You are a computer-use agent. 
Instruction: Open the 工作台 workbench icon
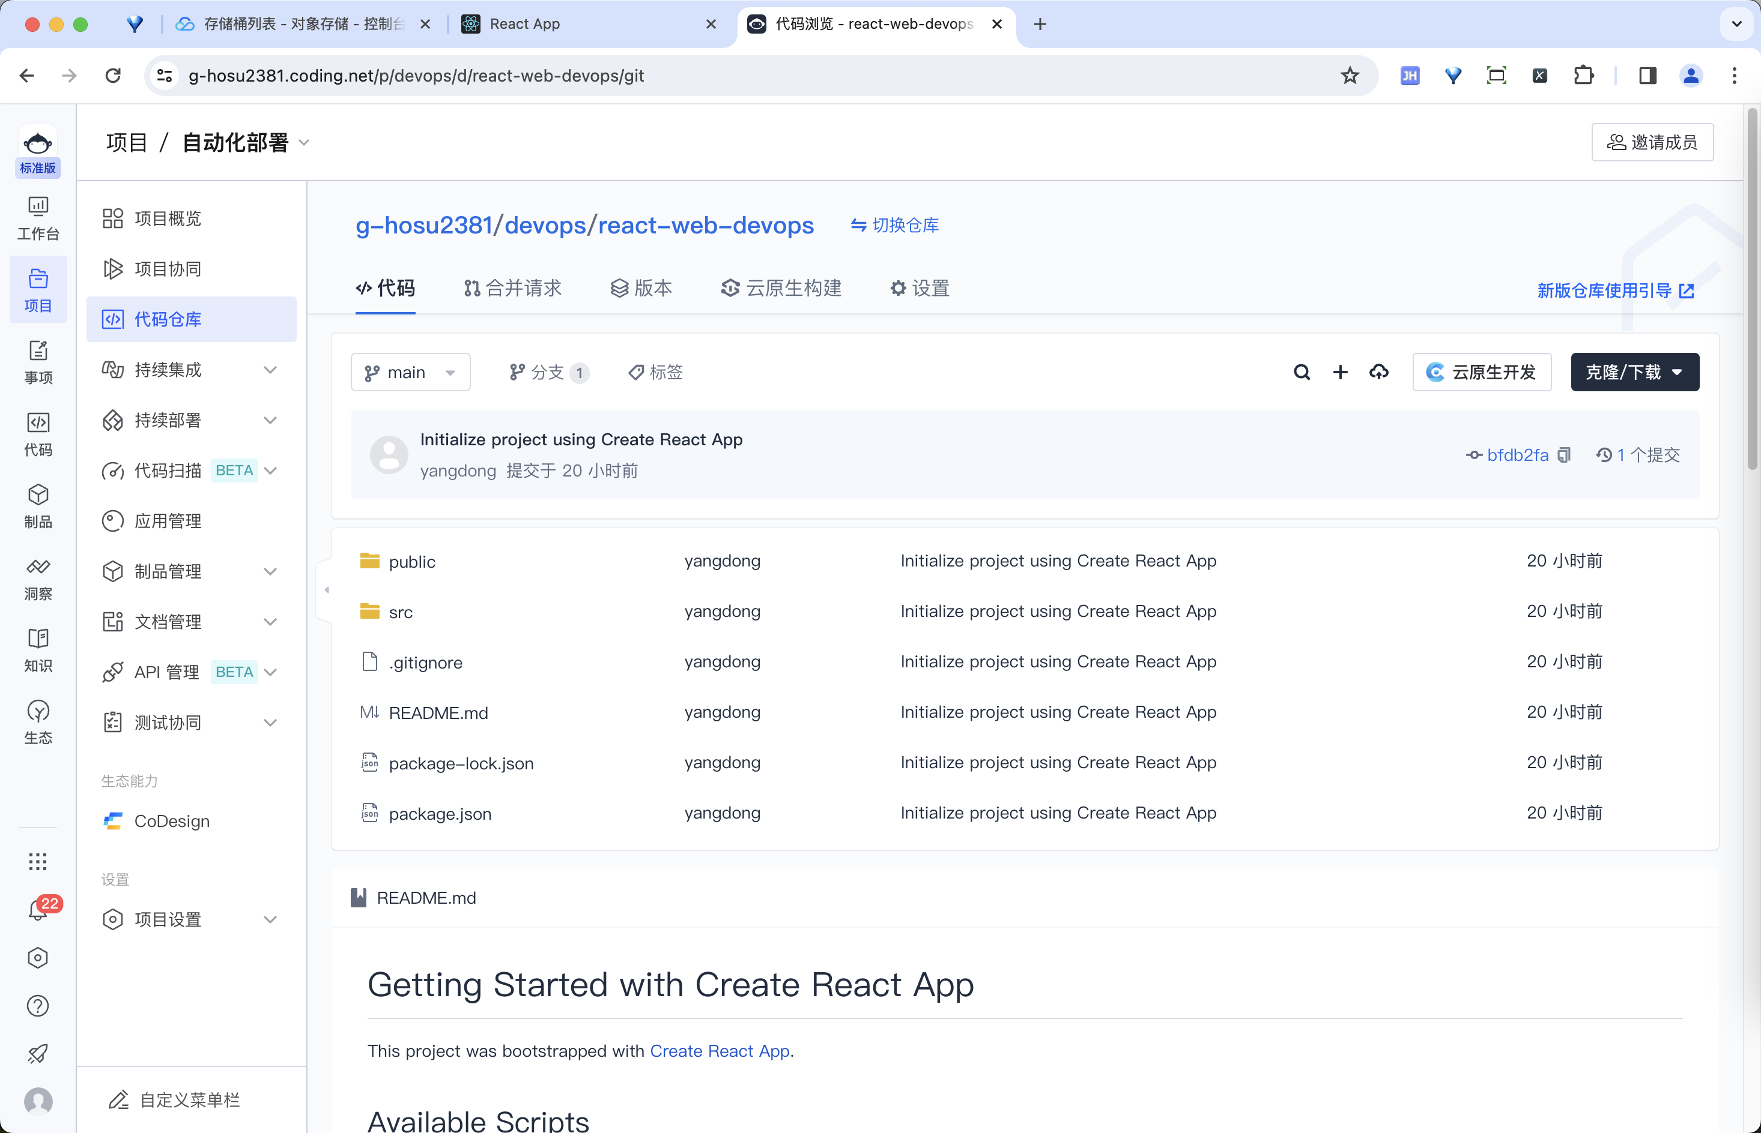pos(38,218)
